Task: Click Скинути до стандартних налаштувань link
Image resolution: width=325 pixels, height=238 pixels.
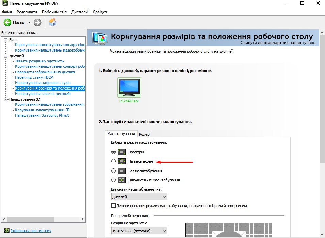Action: [278, 43]
